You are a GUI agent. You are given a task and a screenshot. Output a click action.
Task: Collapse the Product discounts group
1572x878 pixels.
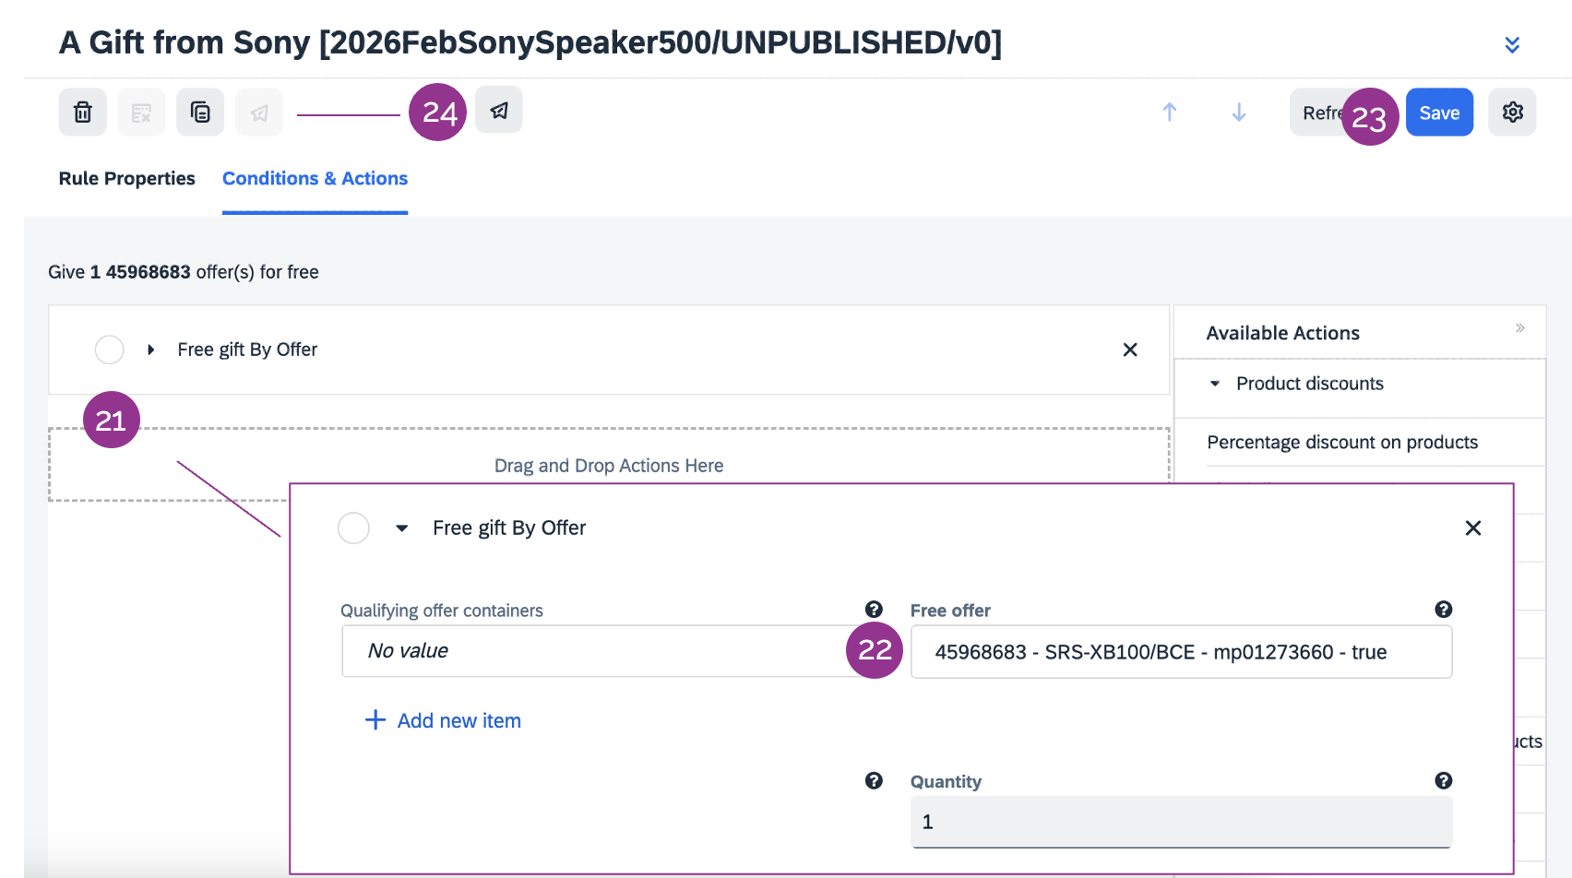click(1215, 384)
